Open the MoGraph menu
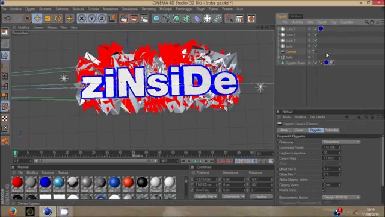 (x=166, y=9)
